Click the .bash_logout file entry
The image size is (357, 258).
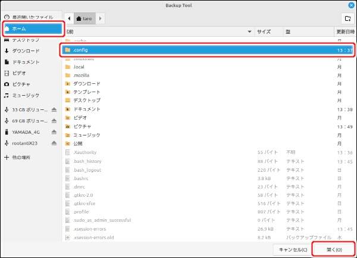[208, 170]
